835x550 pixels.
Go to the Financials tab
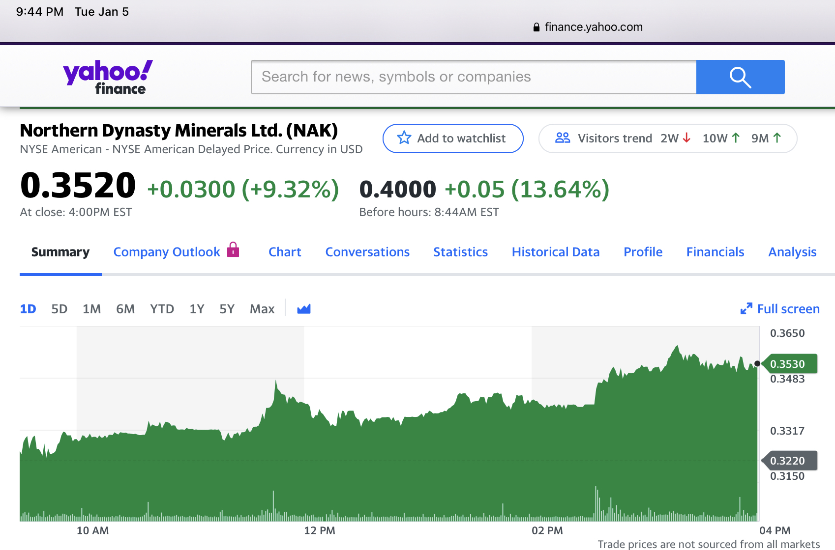point(716,252)
